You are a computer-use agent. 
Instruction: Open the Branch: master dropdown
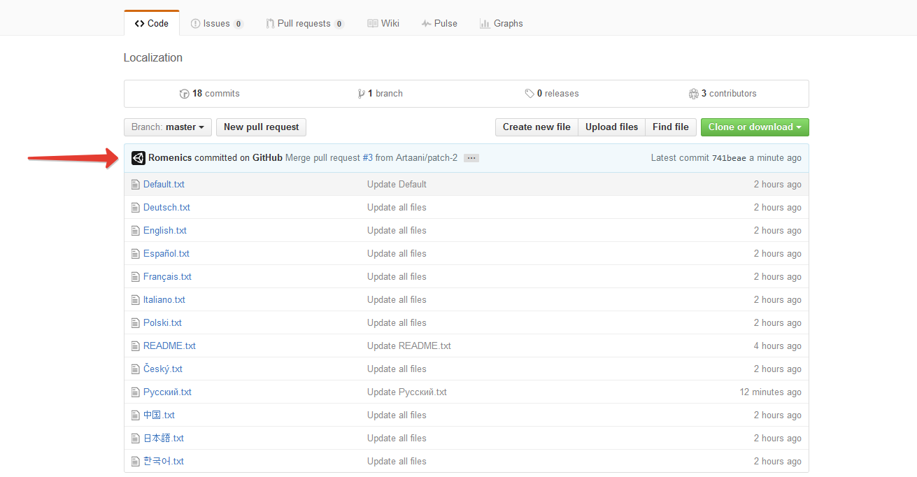click(x=167, y=127)
